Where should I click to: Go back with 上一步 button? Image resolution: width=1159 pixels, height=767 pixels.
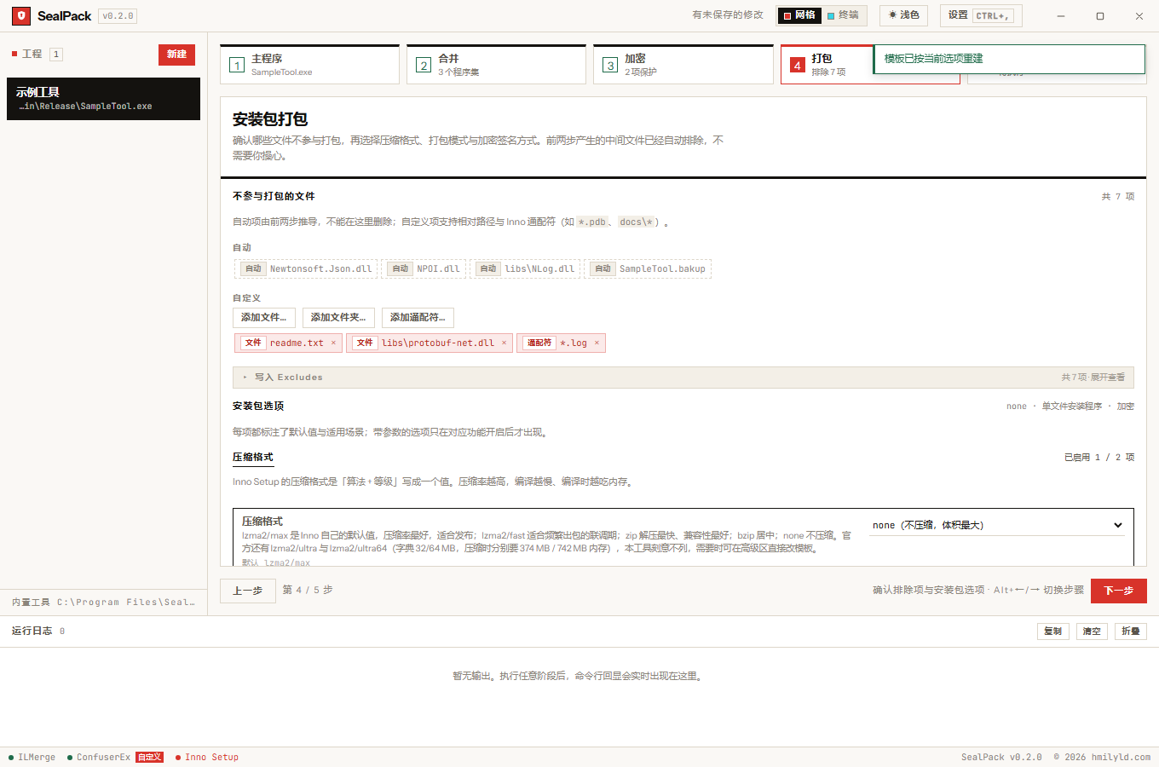(248, 591)
